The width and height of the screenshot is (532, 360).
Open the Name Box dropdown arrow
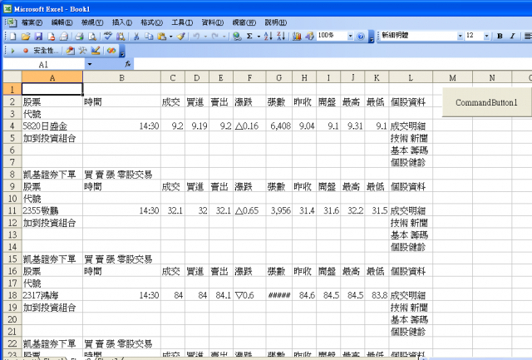pos(90,64)
